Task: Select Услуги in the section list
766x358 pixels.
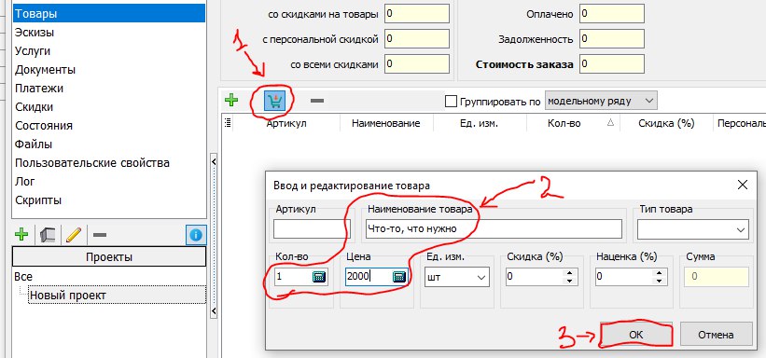Action: pyautogui.click(x=109, y=50)
